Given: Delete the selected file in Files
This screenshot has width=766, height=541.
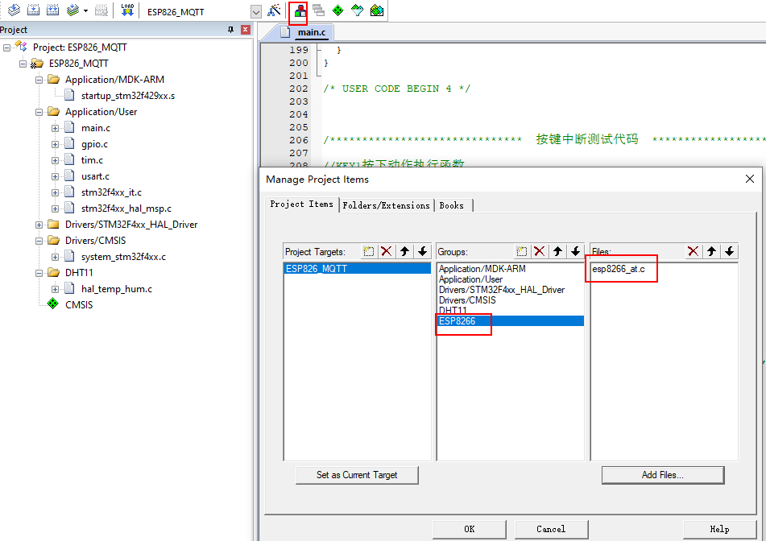Looking at the screenshot, I should tap(694, 251).
